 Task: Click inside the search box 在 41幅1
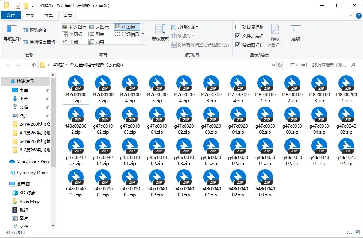[x=322, y=65]
